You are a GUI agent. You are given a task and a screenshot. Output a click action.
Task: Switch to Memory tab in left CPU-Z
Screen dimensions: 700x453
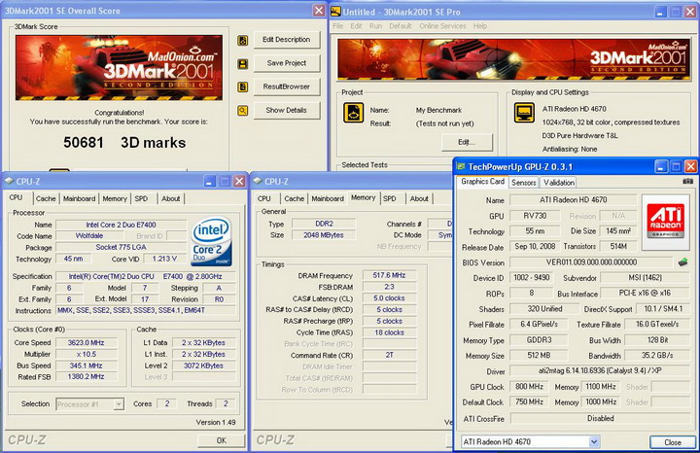115,198
